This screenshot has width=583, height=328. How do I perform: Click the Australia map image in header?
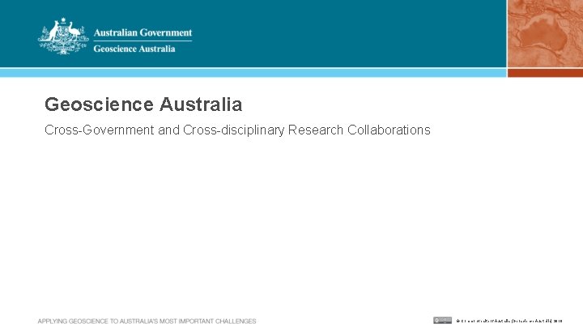tap(545, 33)
